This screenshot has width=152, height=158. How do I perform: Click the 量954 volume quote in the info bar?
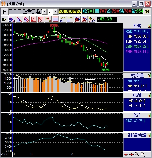click(137, 11)
